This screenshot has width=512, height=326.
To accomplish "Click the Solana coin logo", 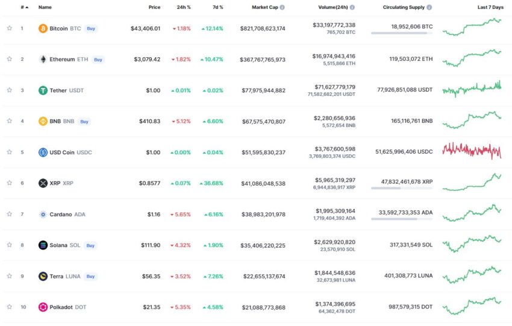I will 43,245.
